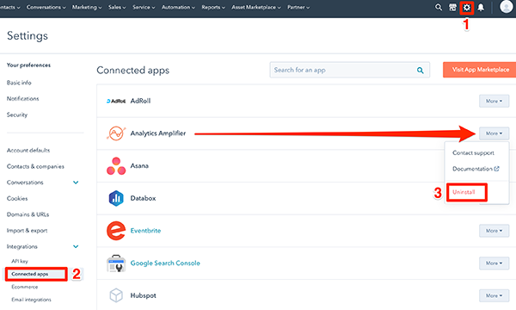Collapse the Integrations sidebar chevron

[76, 246]
